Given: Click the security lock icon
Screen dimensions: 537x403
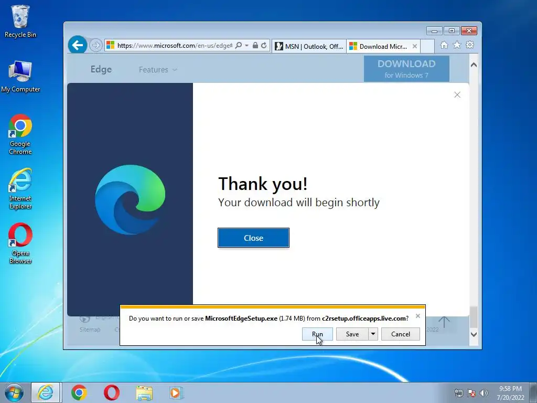Looking at the screenshot, I should coord(255,45).
